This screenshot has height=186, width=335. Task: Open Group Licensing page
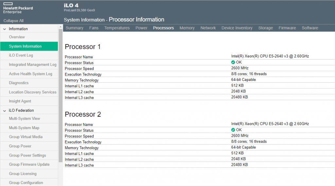point(29,174)
